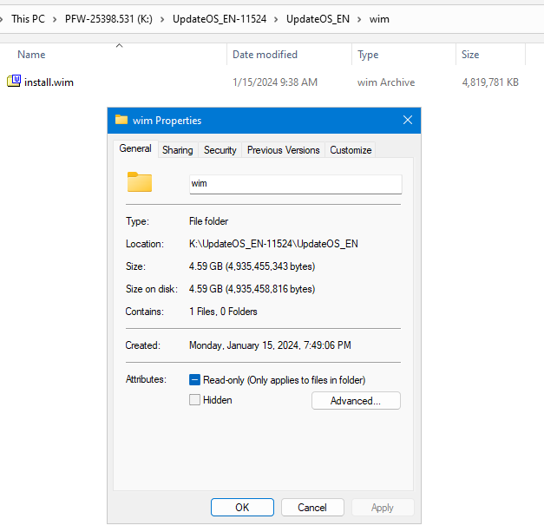The width and height of the screenshot is (544, 532).
Task: Open Advanced attributes dialog
Action: coord(356,401)
